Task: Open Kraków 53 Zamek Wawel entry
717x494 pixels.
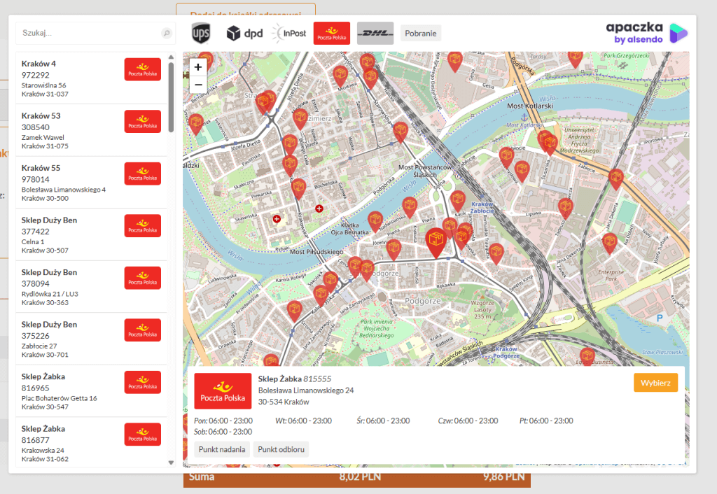Action: click(x=91, y=130)
